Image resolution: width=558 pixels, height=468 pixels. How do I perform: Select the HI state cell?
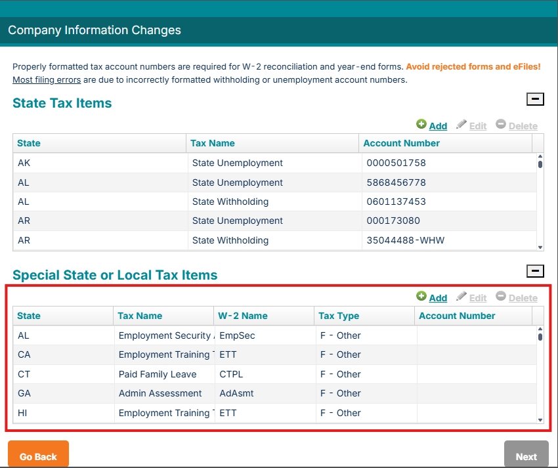coord(64,414)
